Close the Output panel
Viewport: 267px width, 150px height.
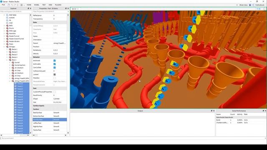click(214, 111)
